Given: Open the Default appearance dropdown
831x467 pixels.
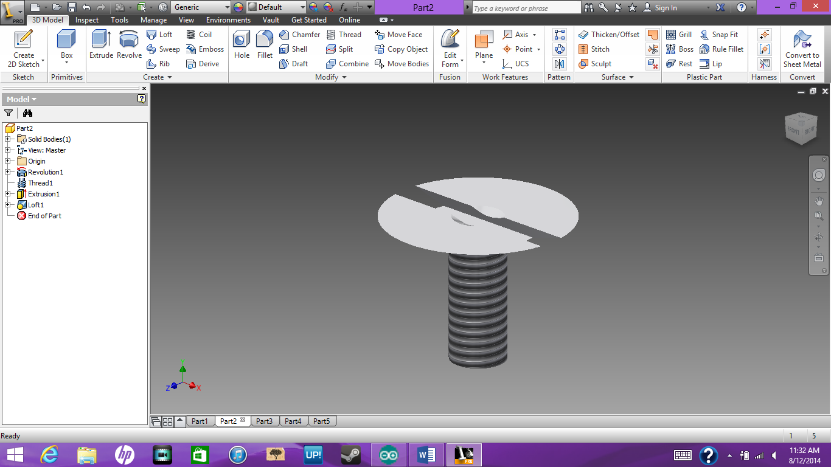Looking at the screenshot, I should tap(302, 7).
